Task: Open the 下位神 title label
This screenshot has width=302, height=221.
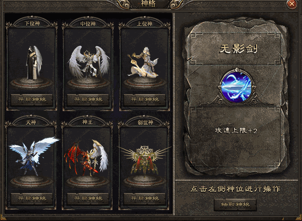Action: 32,24
